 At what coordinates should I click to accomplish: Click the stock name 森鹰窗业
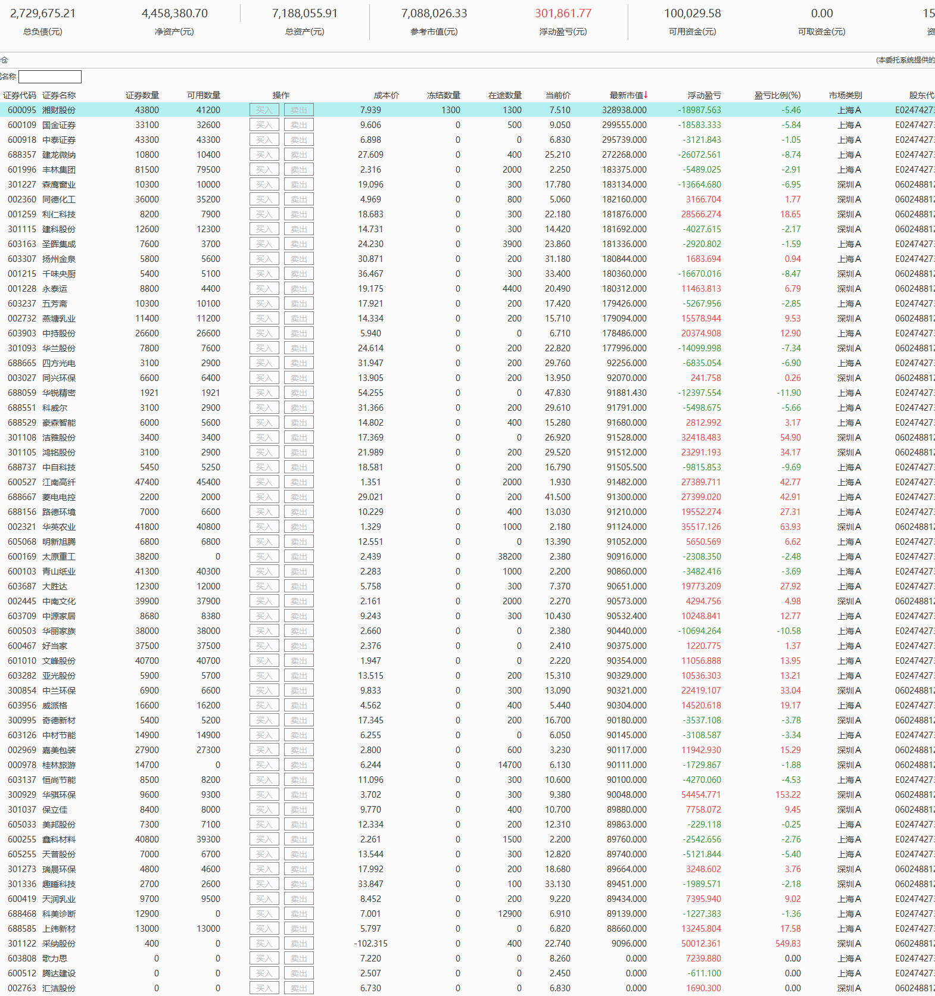(59, 185)
